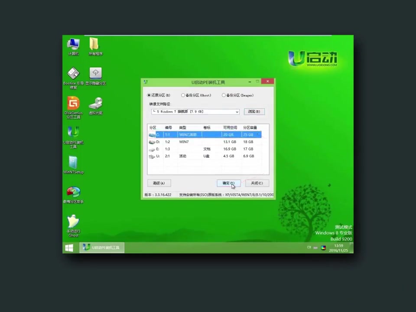Click the 浏览 browse button
Screen dimensions: 416x312
coord(253,111)
